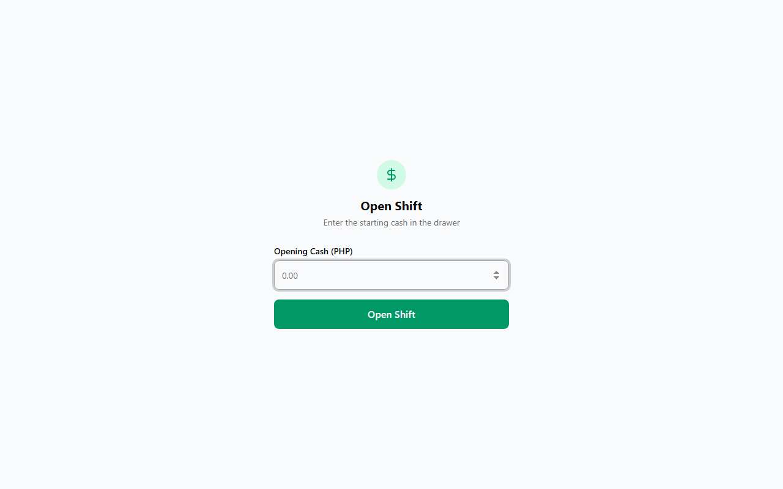Click the 0.00 placeholder in the cash field
The width and height of the screenshot is (783, 489).
point(290,276)
